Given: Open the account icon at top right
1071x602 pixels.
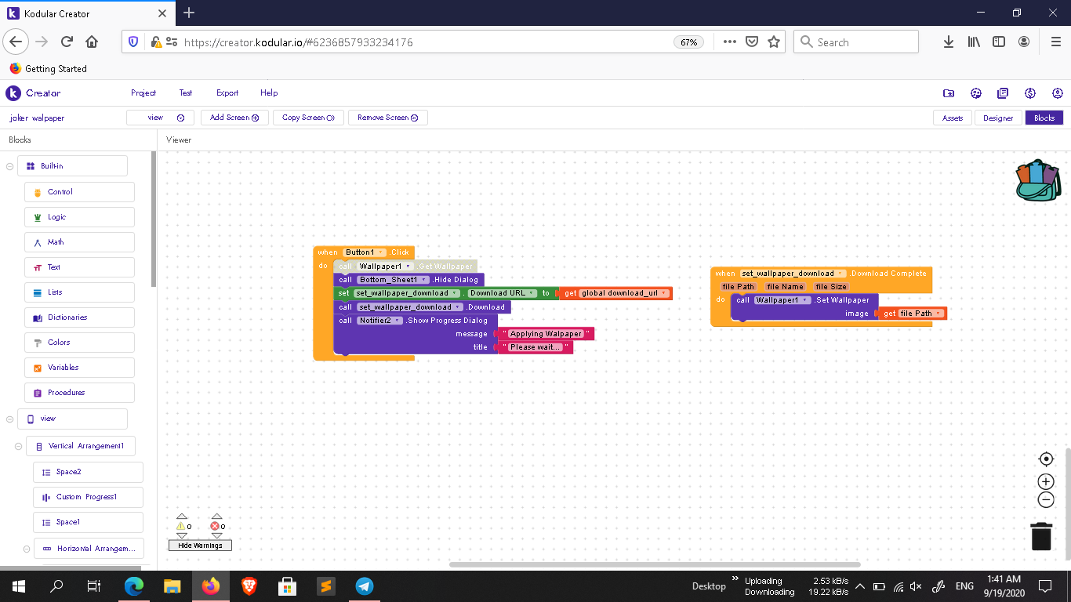Looking at the screenshot, I should 1058,92.
